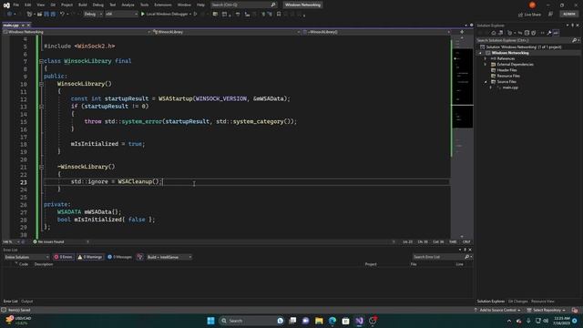The height and width of the screenshot is (328, 583).
Task: Click the ADMIN button
Action: point(569,15)
